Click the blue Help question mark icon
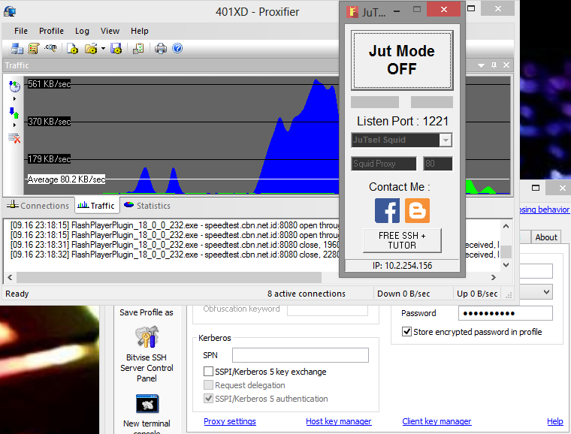Viewport: 571px width, 434px height. [177, 48]
